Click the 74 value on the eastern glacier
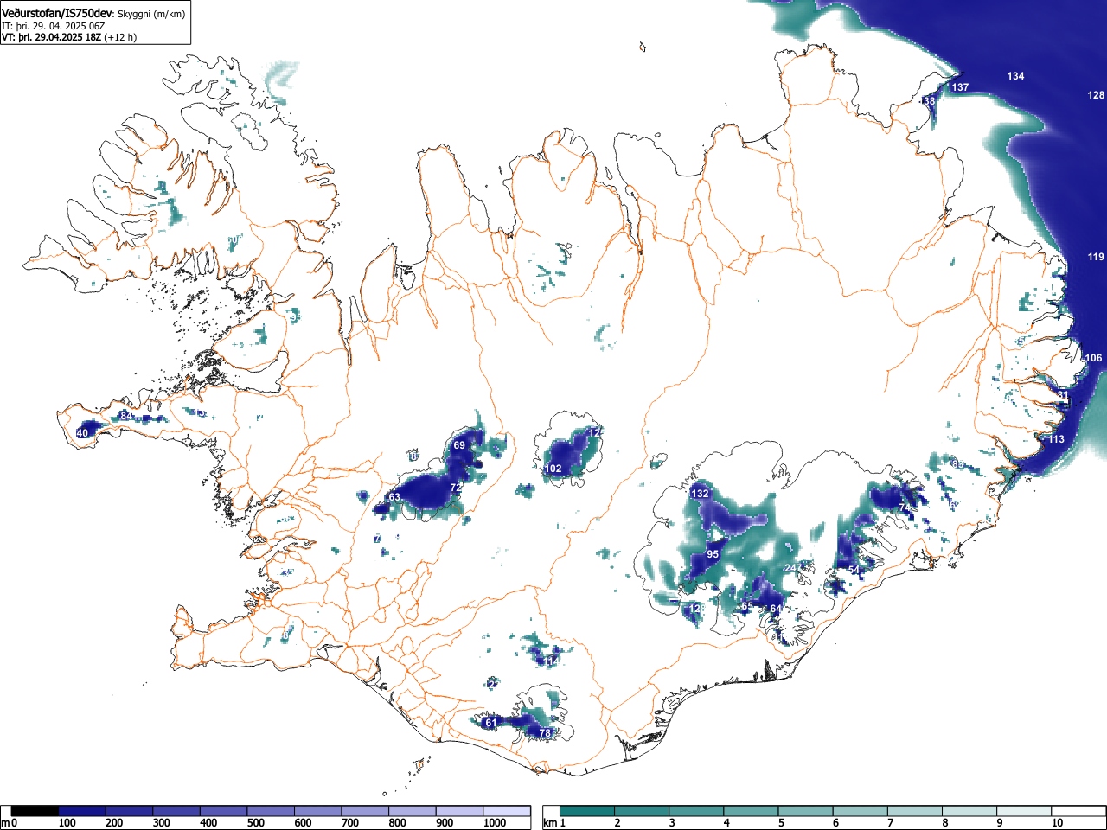 click(x=905, y=507)
